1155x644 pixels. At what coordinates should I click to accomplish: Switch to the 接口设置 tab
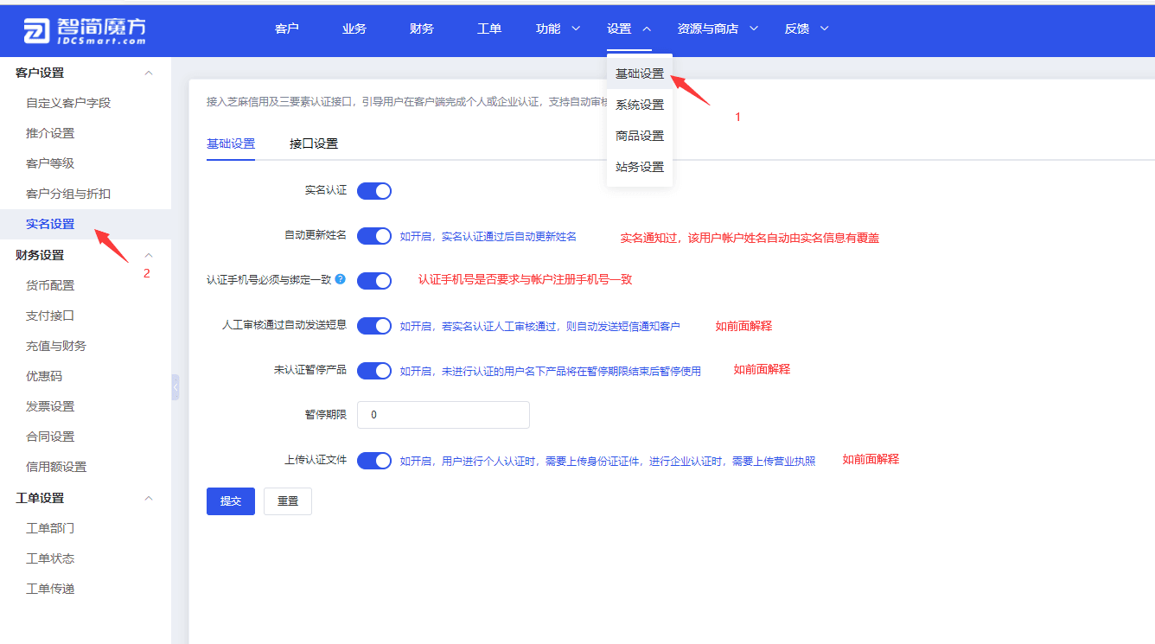(314, 143)
